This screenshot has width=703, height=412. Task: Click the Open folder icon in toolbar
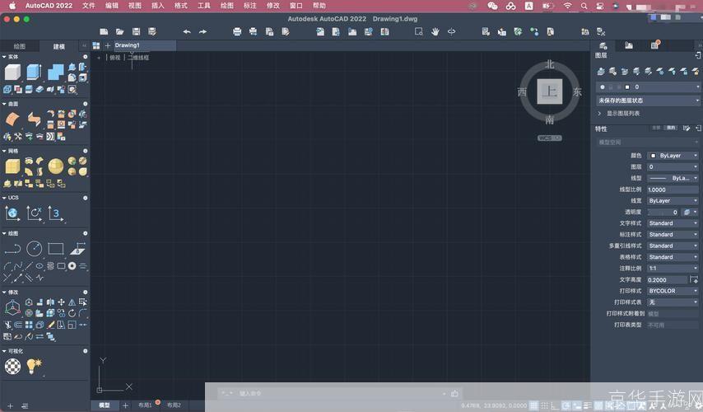pos(119,31)
